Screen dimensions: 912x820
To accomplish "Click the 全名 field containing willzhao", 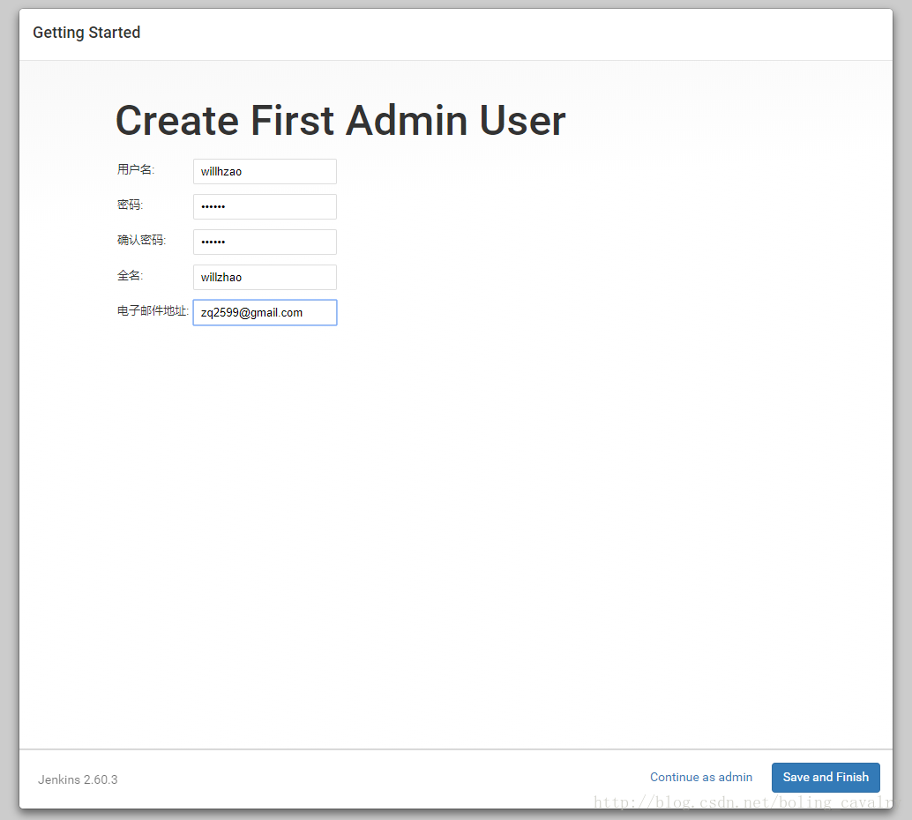I will point(265,278).
